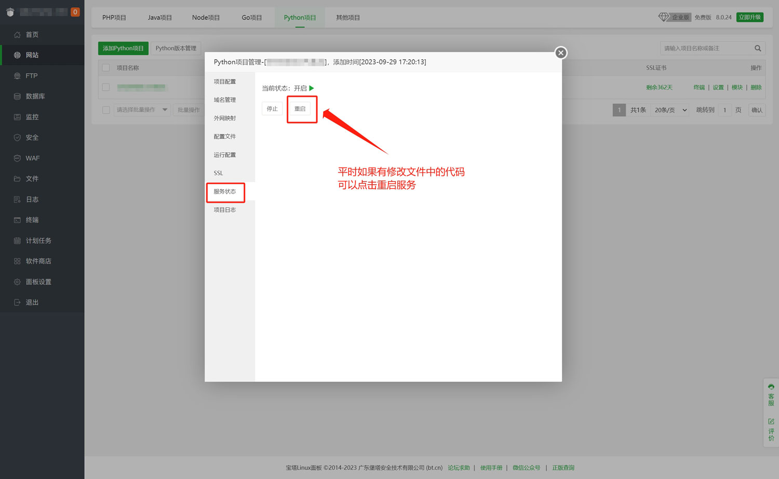Open the 使用手册 link in the footer
779x479 pixels.
pos(491,468)
